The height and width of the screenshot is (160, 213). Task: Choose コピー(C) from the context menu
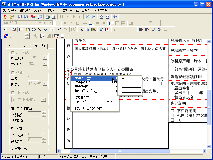[95, 102]
